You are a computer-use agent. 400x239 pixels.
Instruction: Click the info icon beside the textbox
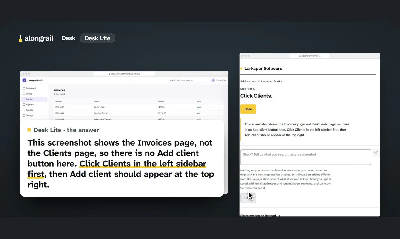(x=376, y=153)
